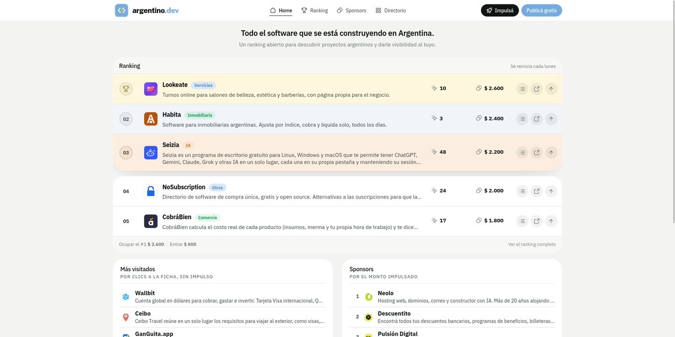This screenshot has width=675, height=337.
Task: Click the Comercio tag next to CobráBien
Action: point(208,217)
